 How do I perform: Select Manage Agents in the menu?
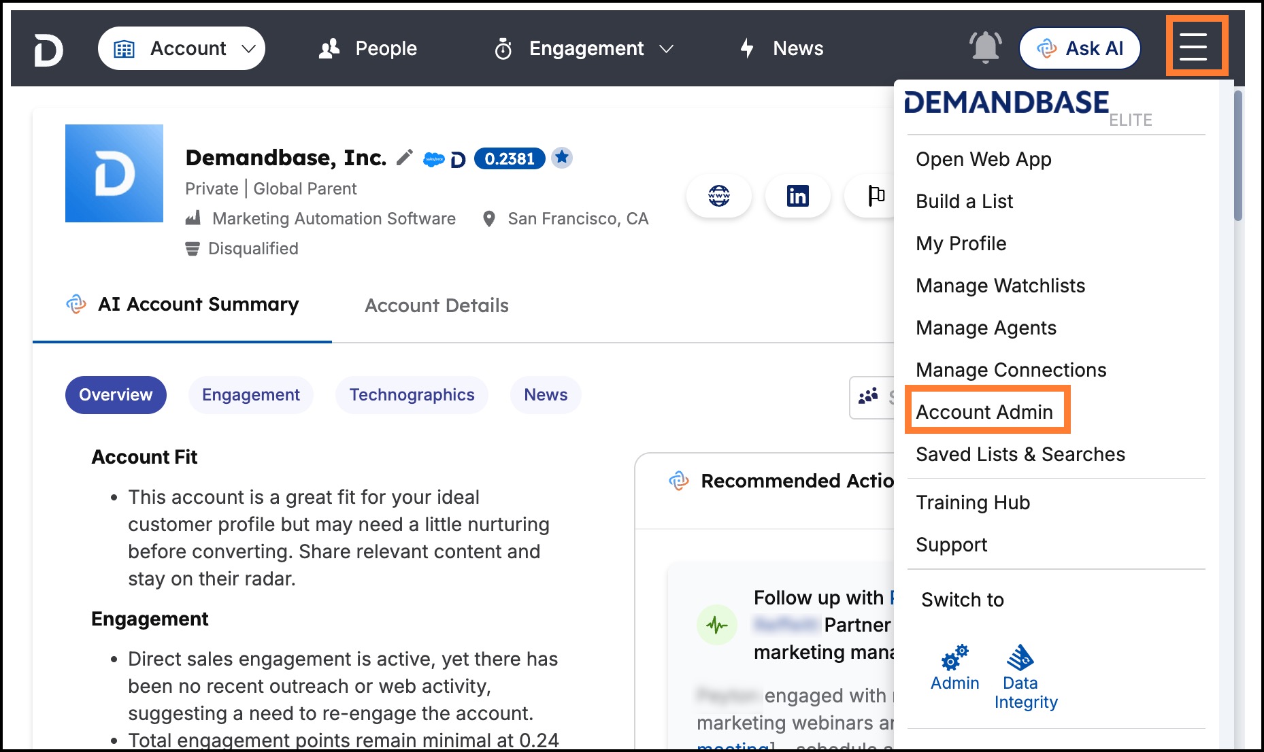pyautogui.click(x=986, y=328)
